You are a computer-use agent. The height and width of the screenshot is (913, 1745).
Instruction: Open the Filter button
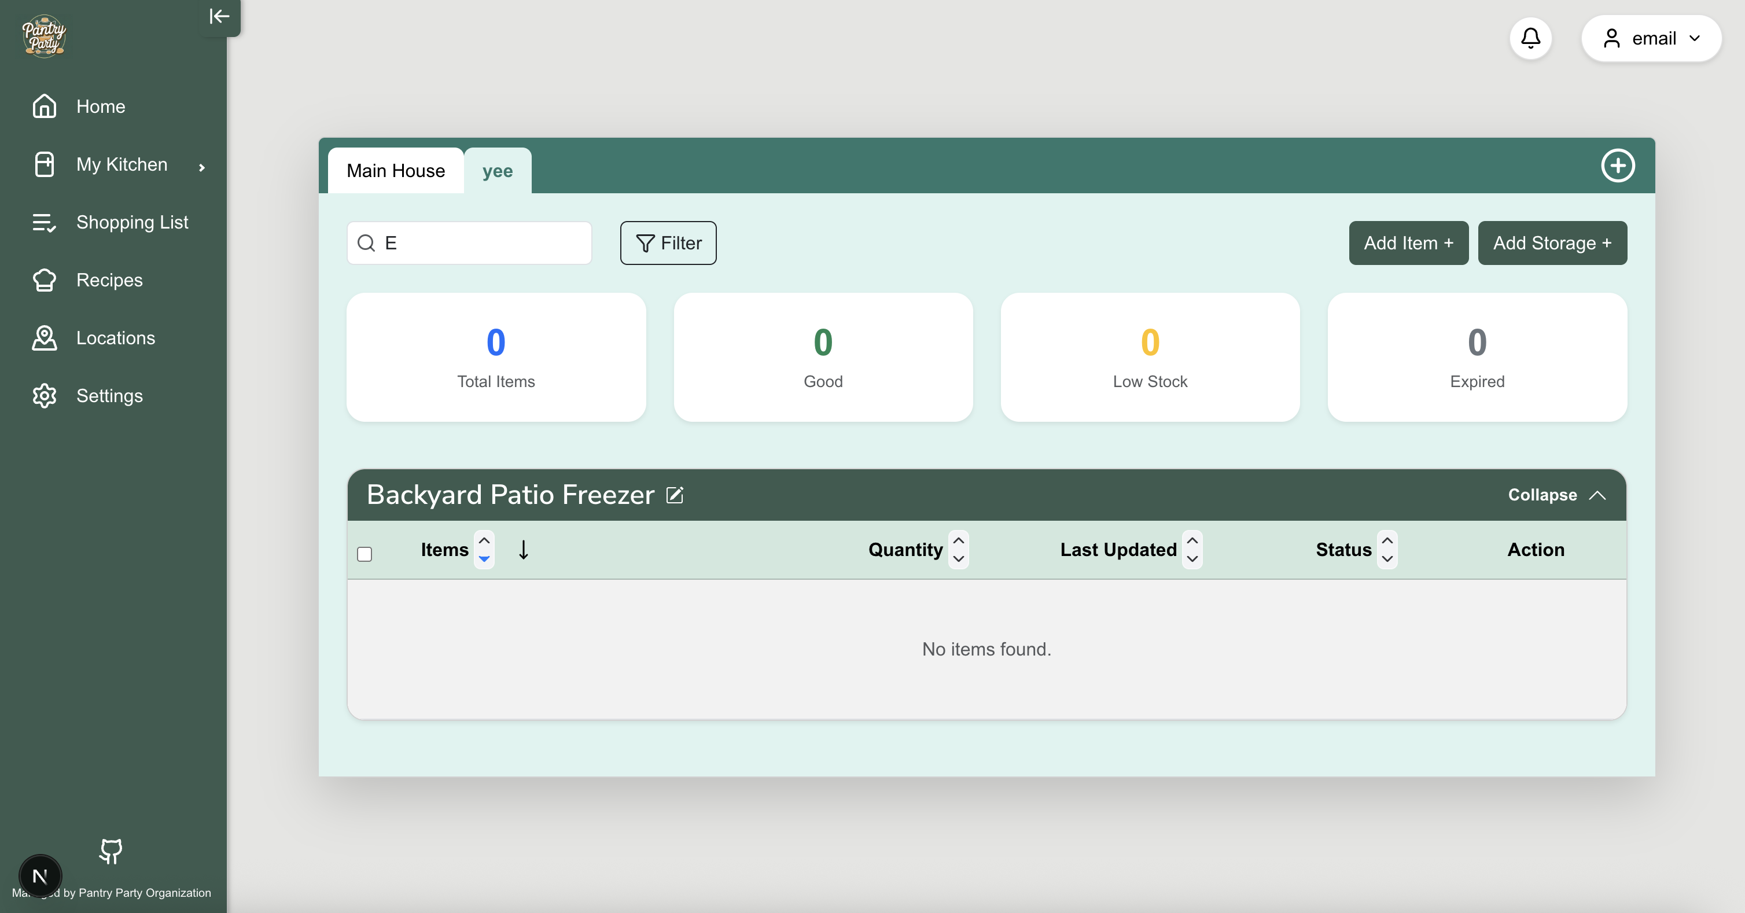668,242
